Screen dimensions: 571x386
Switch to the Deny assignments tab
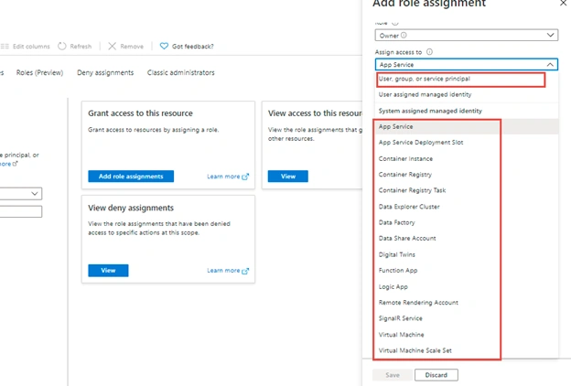click(x=105, y=72)
